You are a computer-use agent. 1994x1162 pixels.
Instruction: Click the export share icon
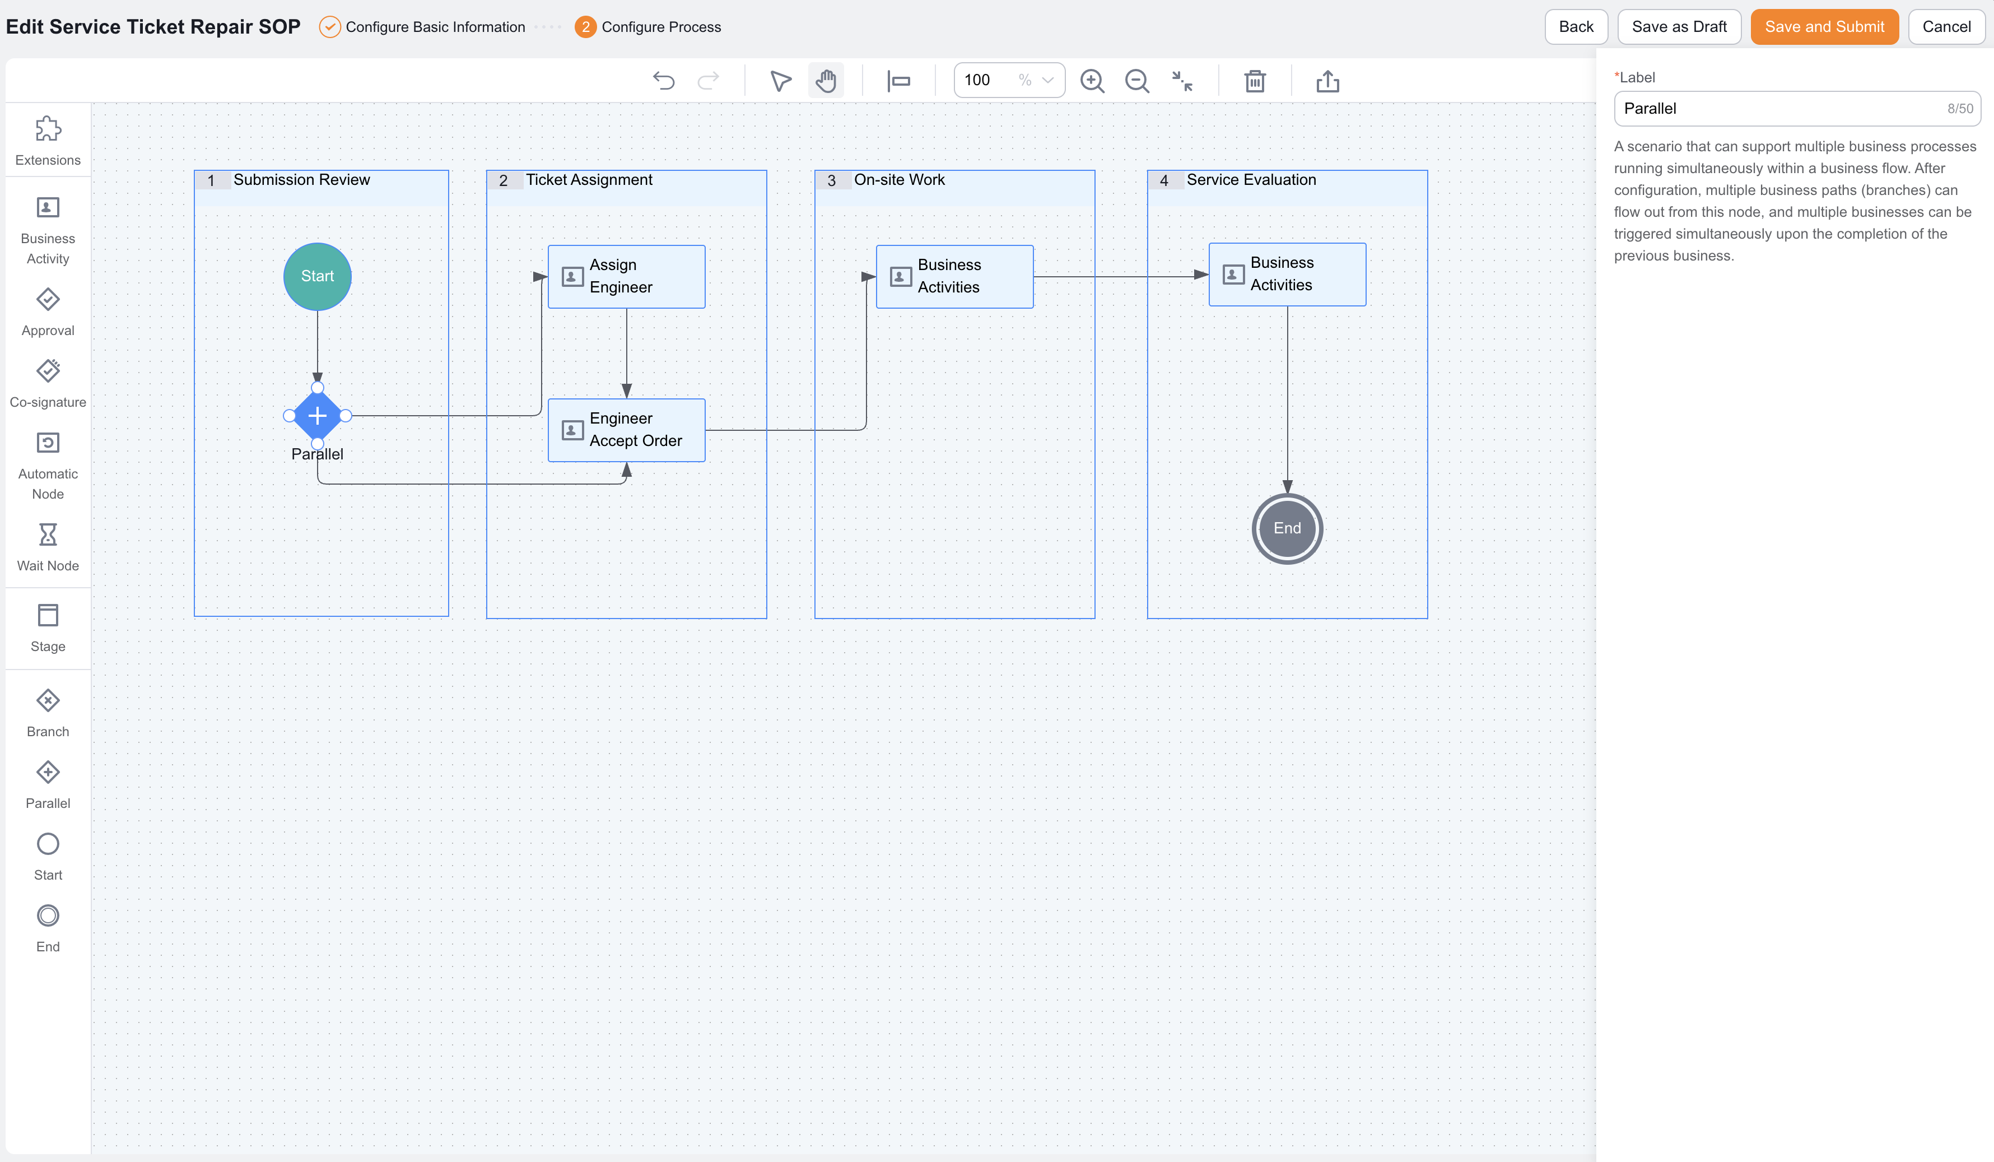[x=1328, y=81]
